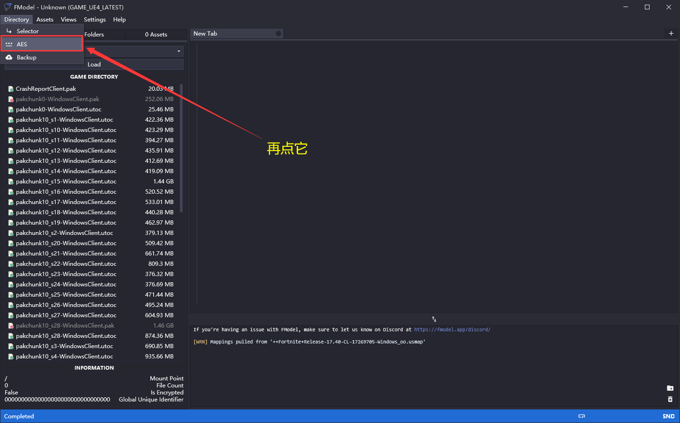The image size is (680, 423).
Task: Open the FModel Discord link
Action: coord(452,329)
